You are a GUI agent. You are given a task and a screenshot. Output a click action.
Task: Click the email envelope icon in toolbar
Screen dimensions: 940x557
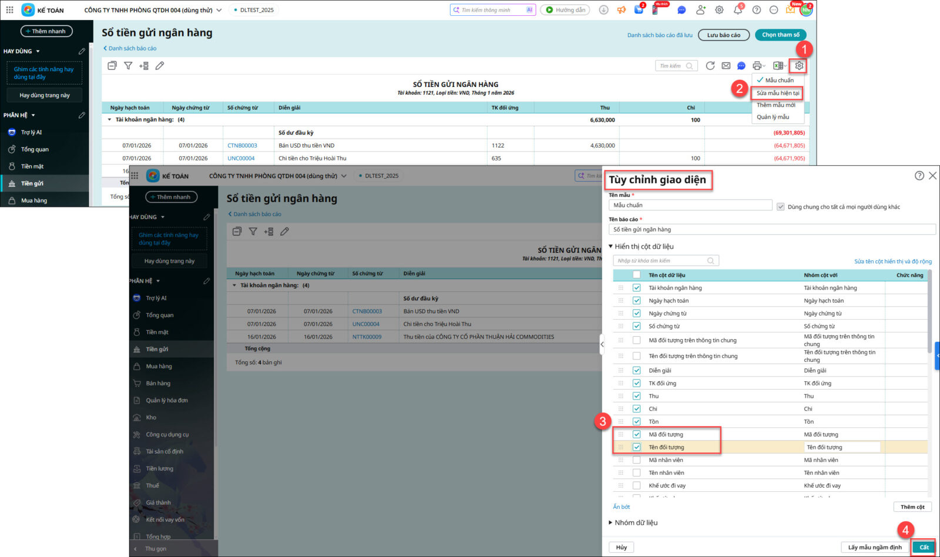pyautogui.click(x=726, y=66)
